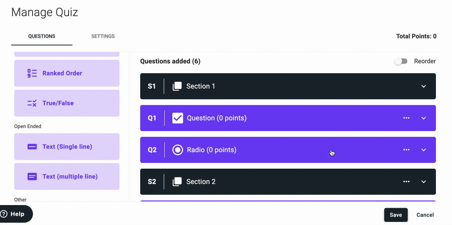Click the Section 1 stacked-pages icon
Screen dimensions: 452x225
(177, 86)
